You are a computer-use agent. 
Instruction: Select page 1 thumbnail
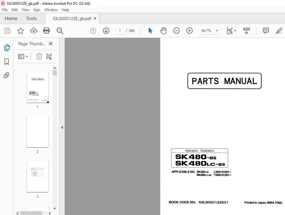(38, 87)
